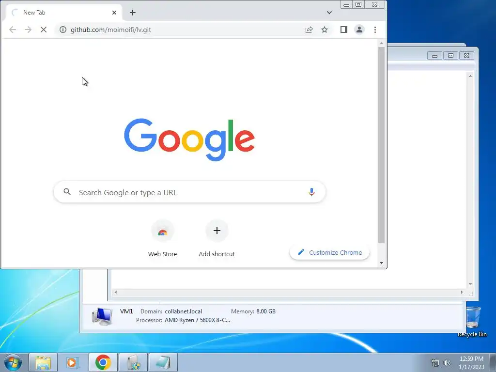Minimize the background window
Viewport: 496px width, 372px height.
[434, 56]
